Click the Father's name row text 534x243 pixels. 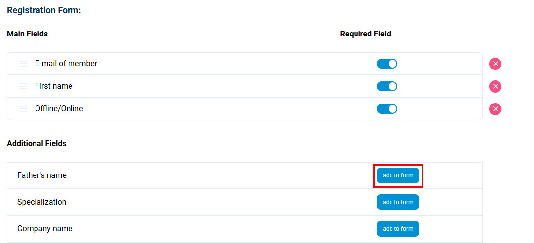point(42,175)
